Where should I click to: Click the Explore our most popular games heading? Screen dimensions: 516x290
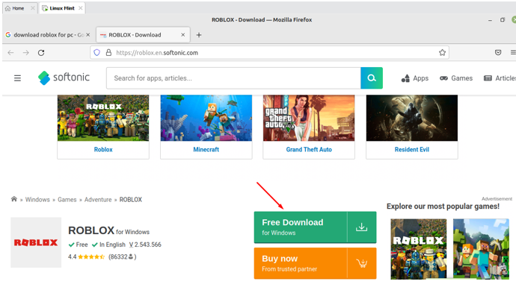click(443, 207)
